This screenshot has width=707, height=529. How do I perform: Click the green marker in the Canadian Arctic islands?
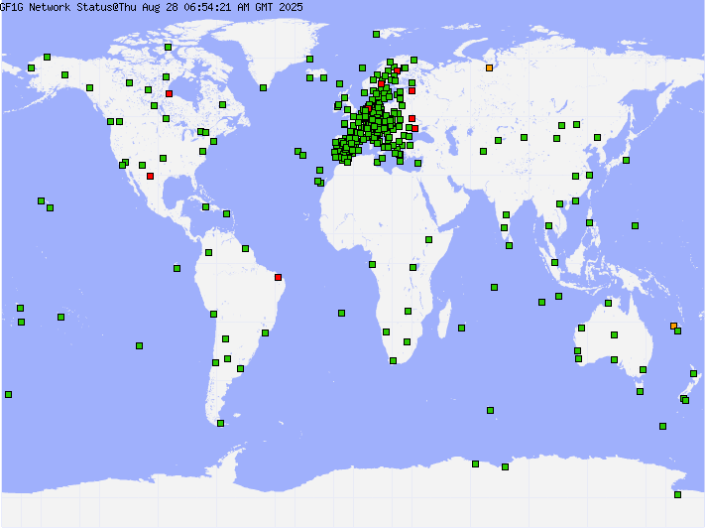169,48
